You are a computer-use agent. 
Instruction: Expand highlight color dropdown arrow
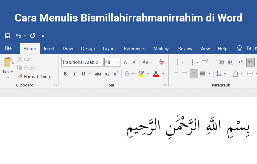[x=148, y=74]
